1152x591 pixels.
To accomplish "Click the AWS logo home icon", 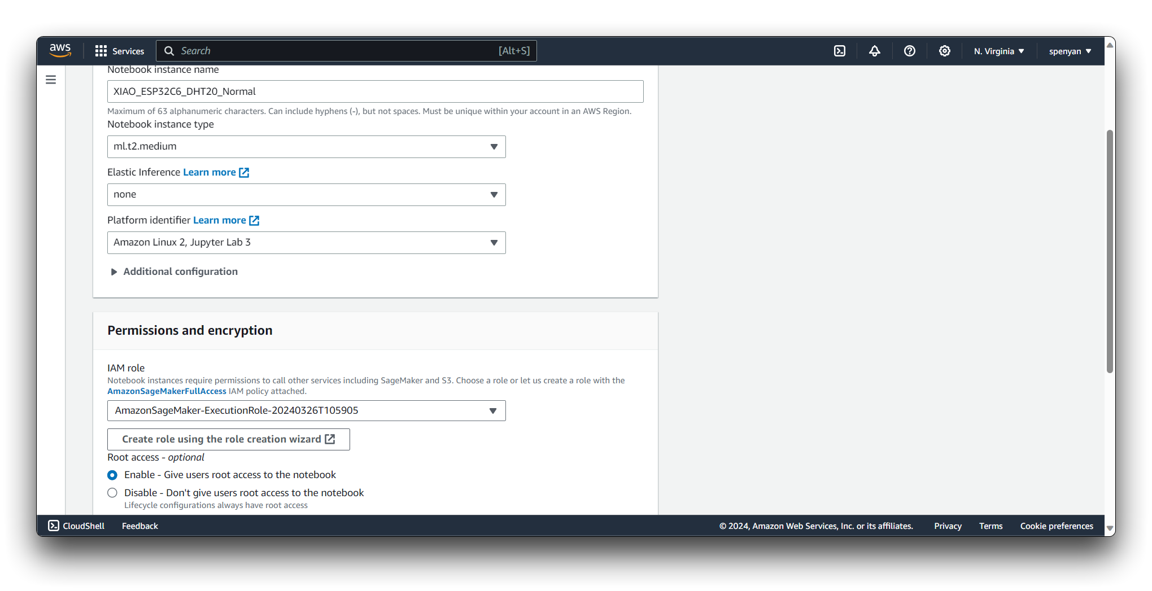I will coord(60,50).
